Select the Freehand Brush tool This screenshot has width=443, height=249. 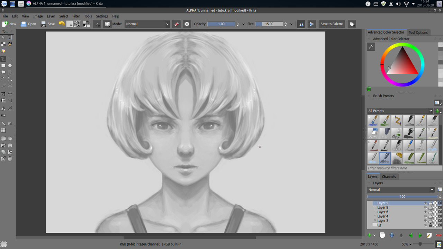click(3, 59)
